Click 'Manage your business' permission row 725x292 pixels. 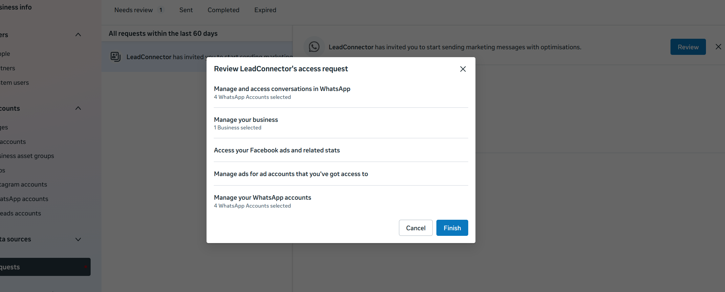click(341, 123)
